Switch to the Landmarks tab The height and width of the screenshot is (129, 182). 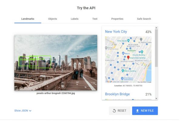[x=28, y=19]
